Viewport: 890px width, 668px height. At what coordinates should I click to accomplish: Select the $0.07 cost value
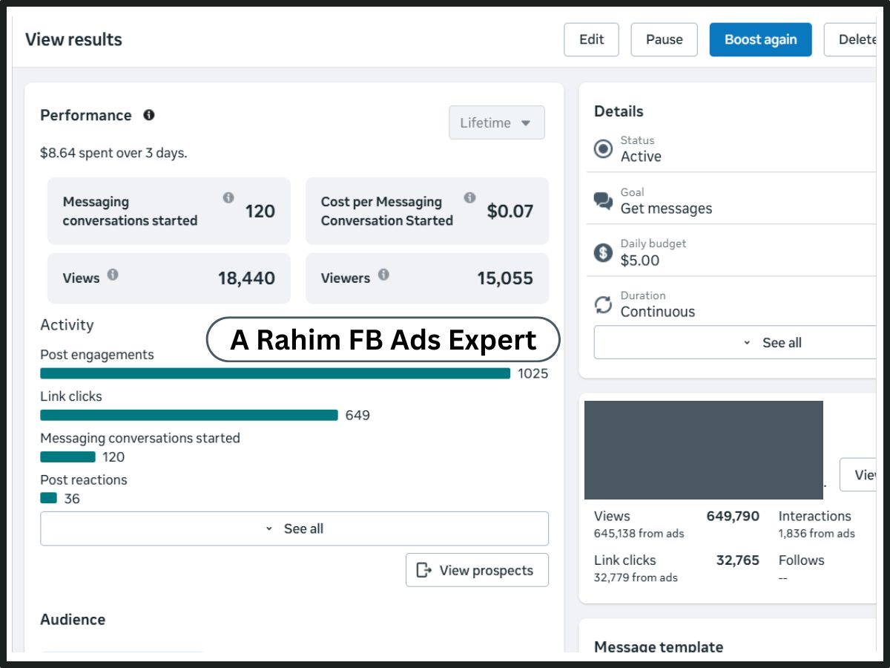click(x=510, y=212)
